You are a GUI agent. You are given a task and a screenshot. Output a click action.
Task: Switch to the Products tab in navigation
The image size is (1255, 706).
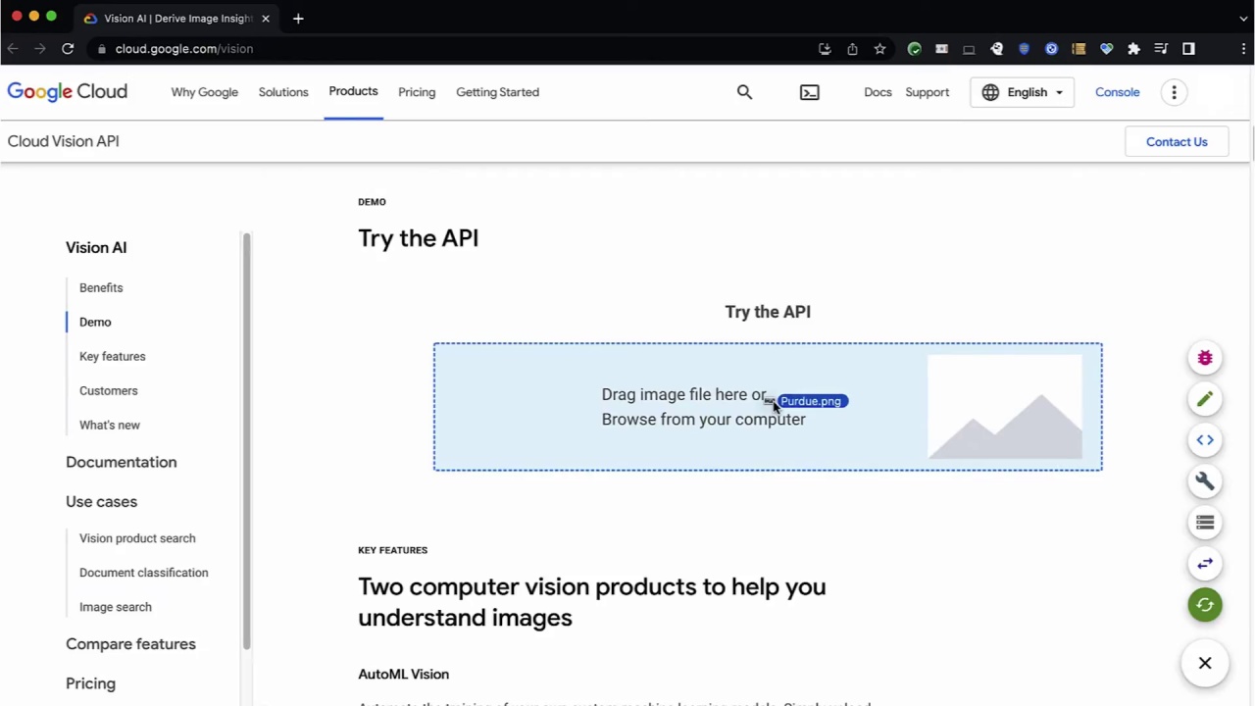pos(353,91)
